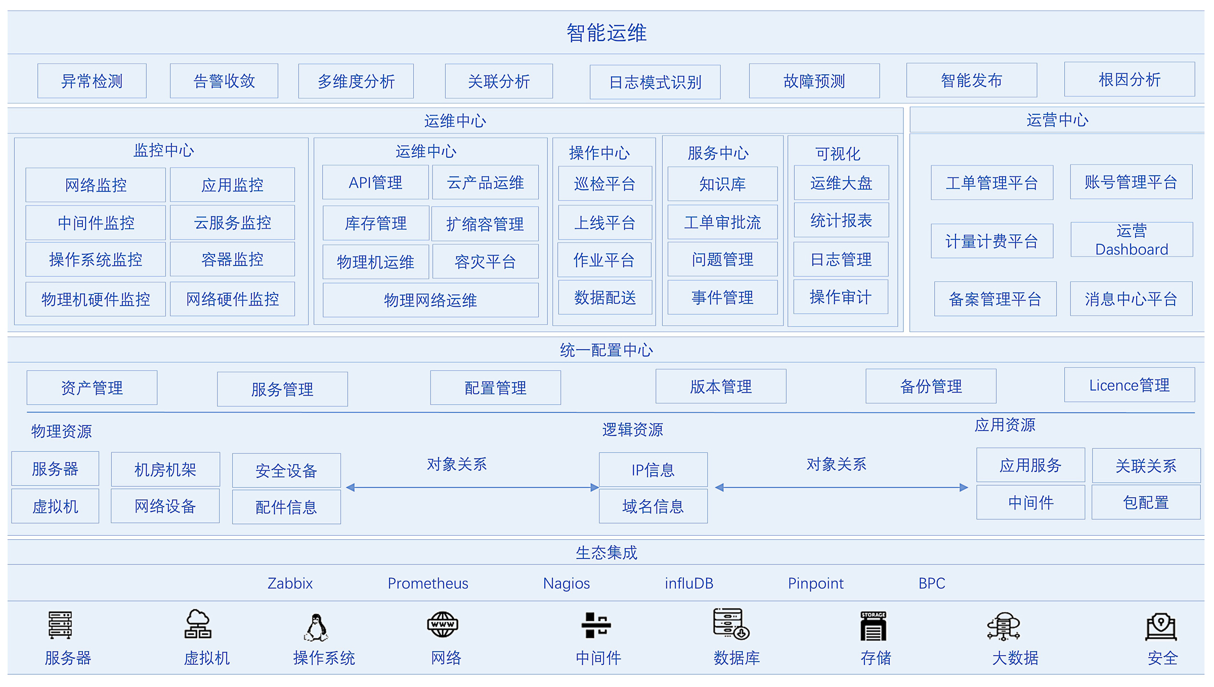
Task: Open the API管理 module
Action: coord(375,183)
